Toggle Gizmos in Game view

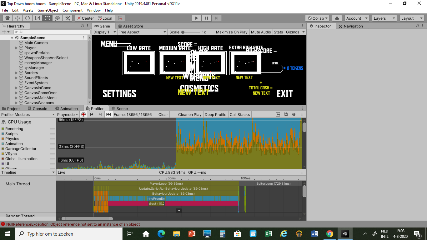pyautogui.click(x=293, y=32)
